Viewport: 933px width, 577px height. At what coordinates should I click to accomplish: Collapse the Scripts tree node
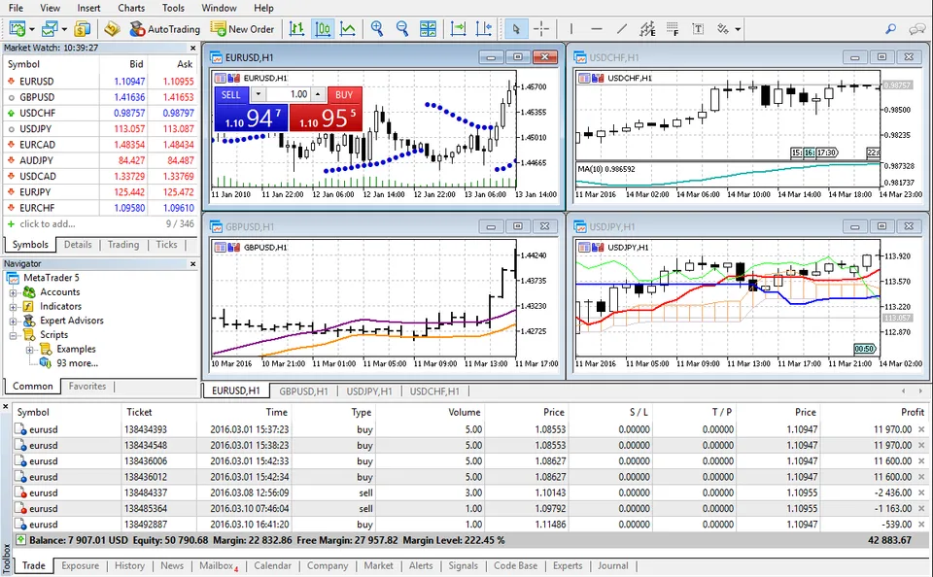13,335
